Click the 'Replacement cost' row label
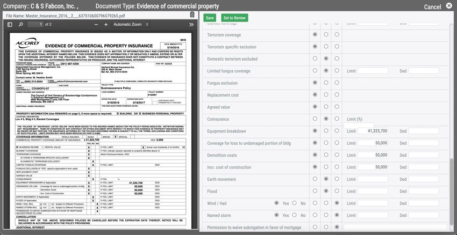The width and height of the screenshot is (457, 235). [x=223, y=95]
